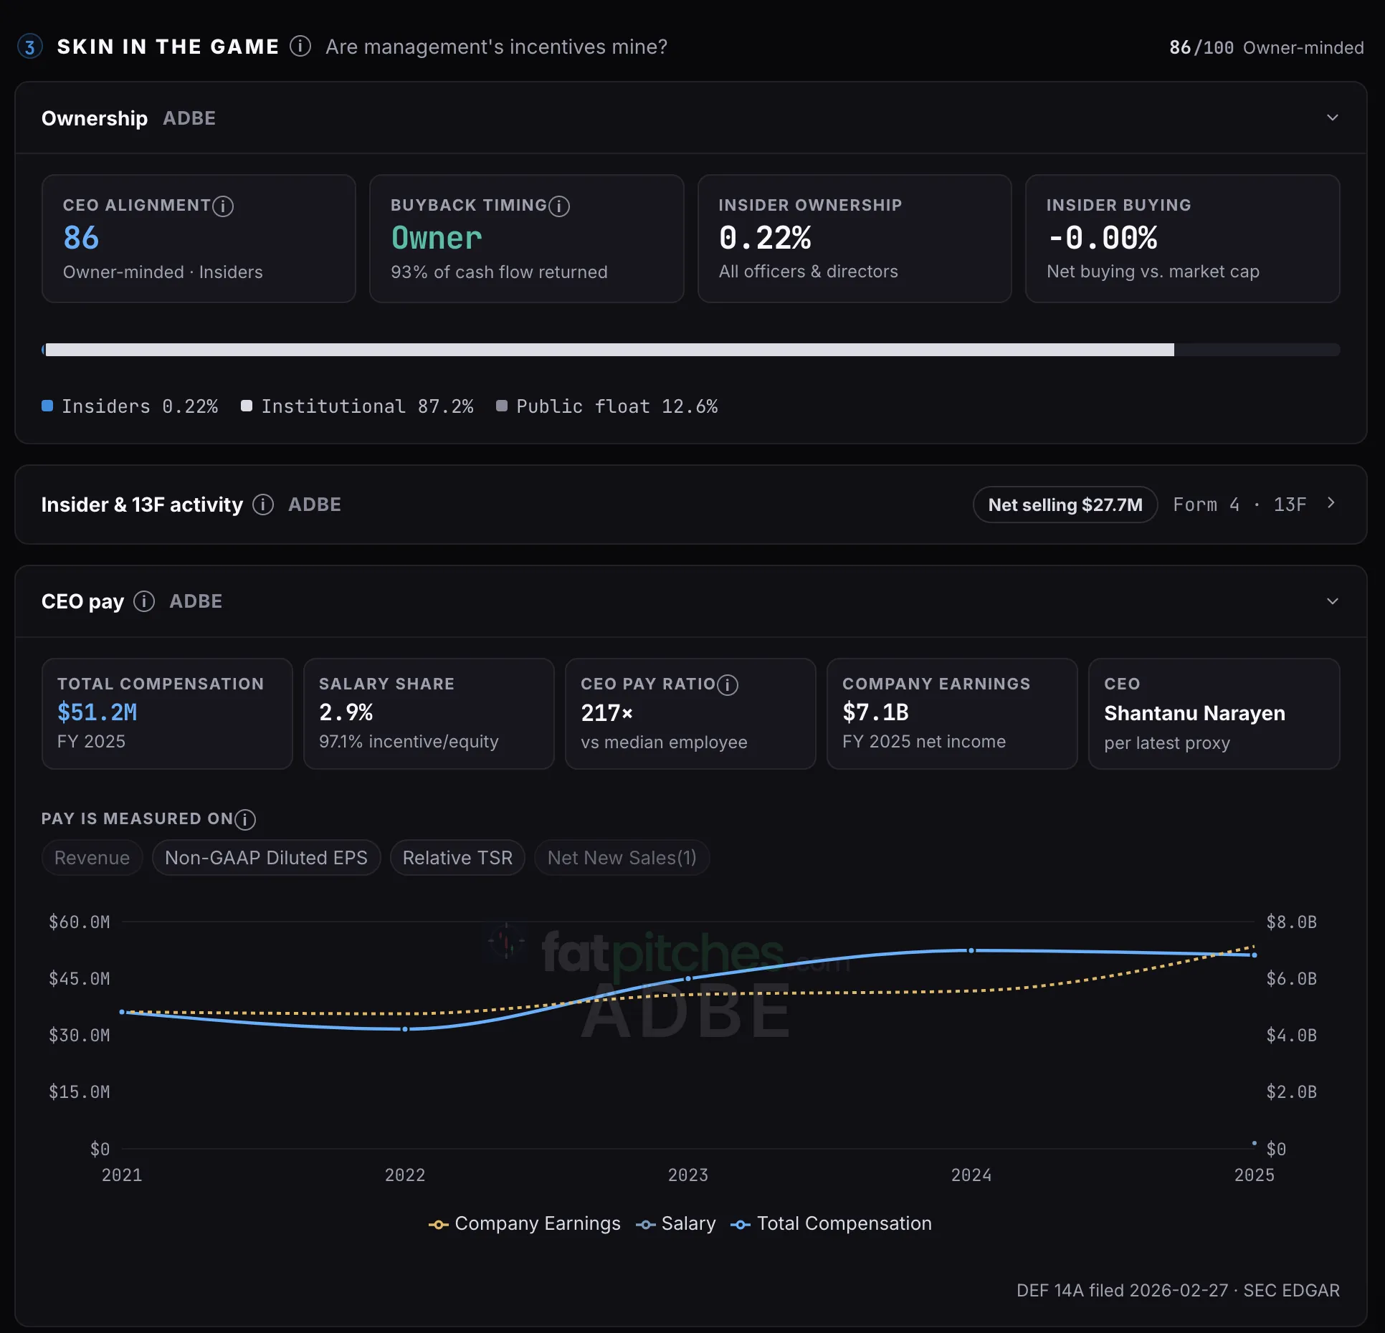The height and width of the screenshot is (1333, 1385).
Task: Select the Relative TSR chip
Action: [457, 858]
